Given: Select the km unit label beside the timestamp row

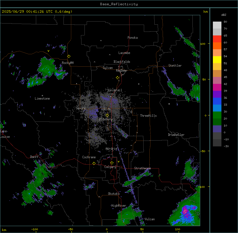Looking at the screenshot, I should tap(205, 12).
